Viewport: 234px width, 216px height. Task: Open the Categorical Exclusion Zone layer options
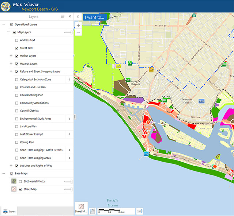[69, 79]
